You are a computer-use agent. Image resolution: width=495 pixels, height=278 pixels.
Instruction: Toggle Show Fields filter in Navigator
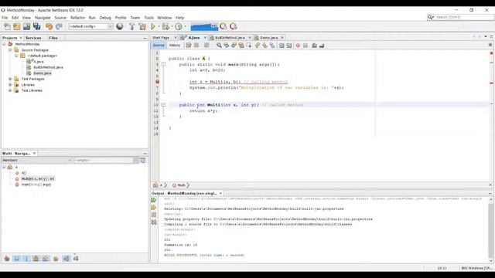pyautogui.click(x=17, y=259)
